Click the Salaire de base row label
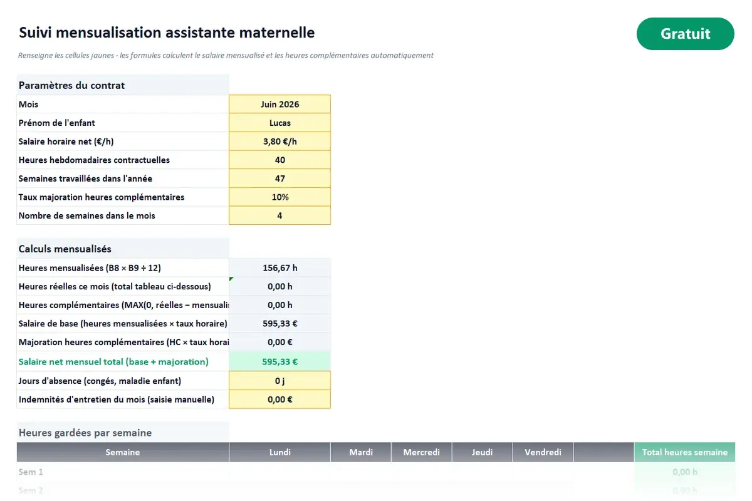 click(123, 324)
